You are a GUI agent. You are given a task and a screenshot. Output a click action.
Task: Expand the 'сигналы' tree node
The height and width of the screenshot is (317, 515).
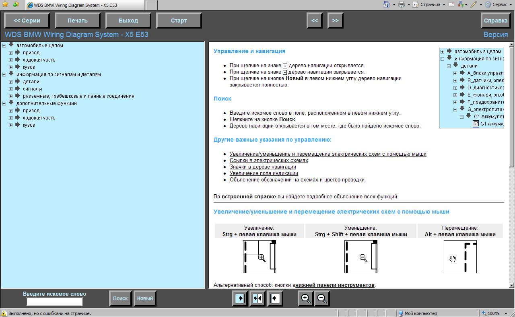click(x=11, y=89)
